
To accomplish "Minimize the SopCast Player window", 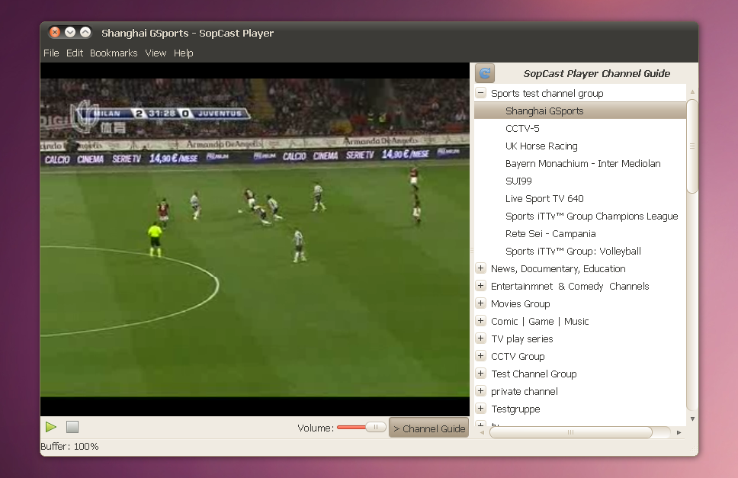I will [70, 32].
